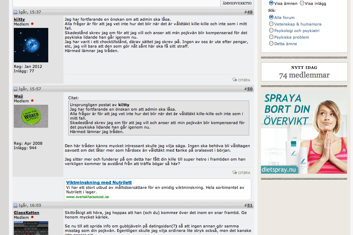The height and width of the screenshot is (235, 353).
Task: Quote Waji's post with Citera
Action: click(241, 173)
